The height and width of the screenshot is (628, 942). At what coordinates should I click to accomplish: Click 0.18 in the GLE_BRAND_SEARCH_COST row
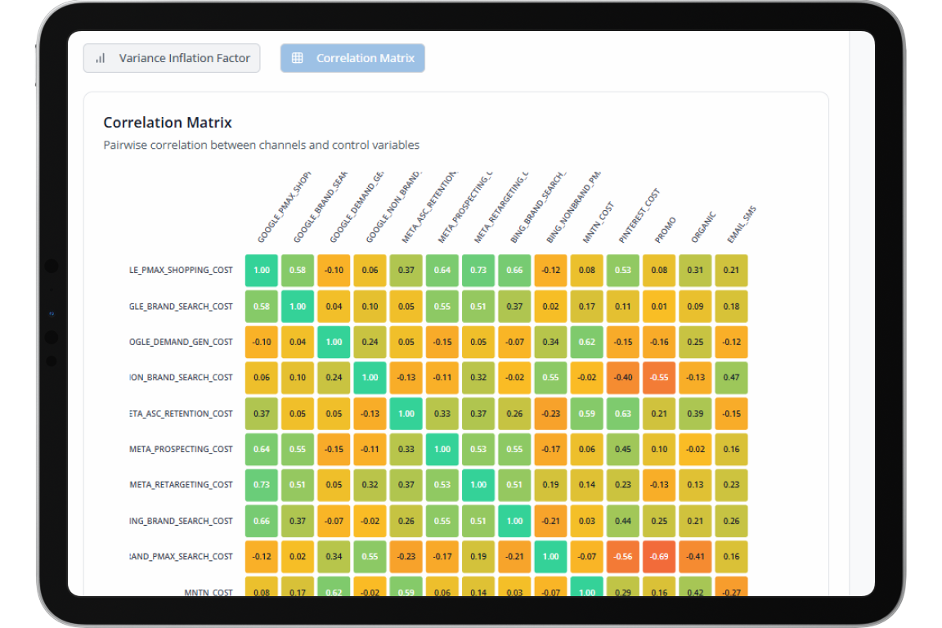[731, 307]
